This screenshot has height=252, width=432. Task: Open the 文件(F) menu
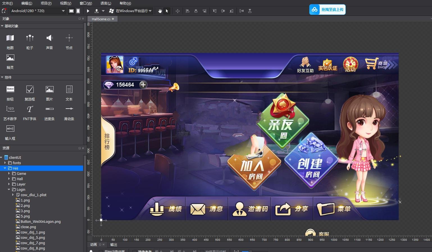click(7, 3)
